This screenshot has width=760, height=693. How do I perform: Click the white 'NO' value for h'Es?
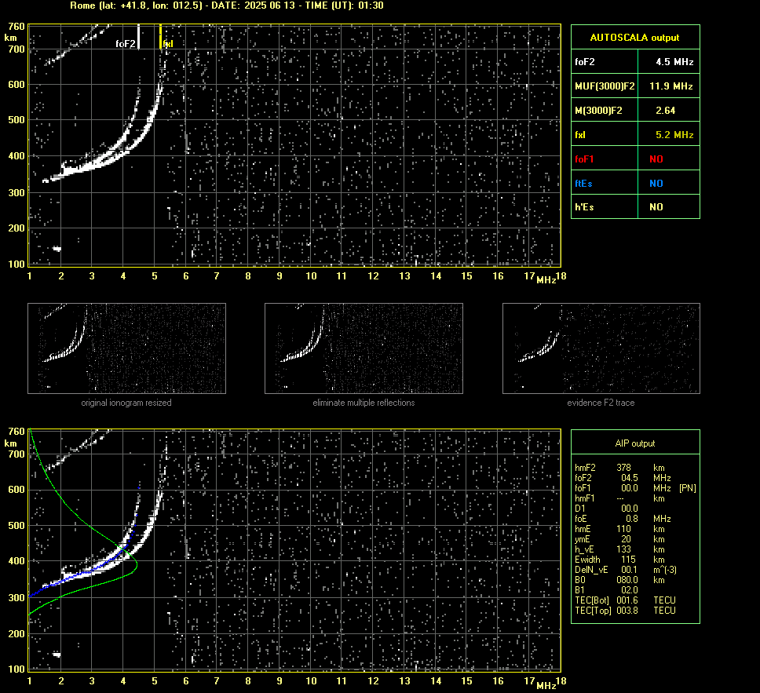pyautogui.click(x=656, y=207)
